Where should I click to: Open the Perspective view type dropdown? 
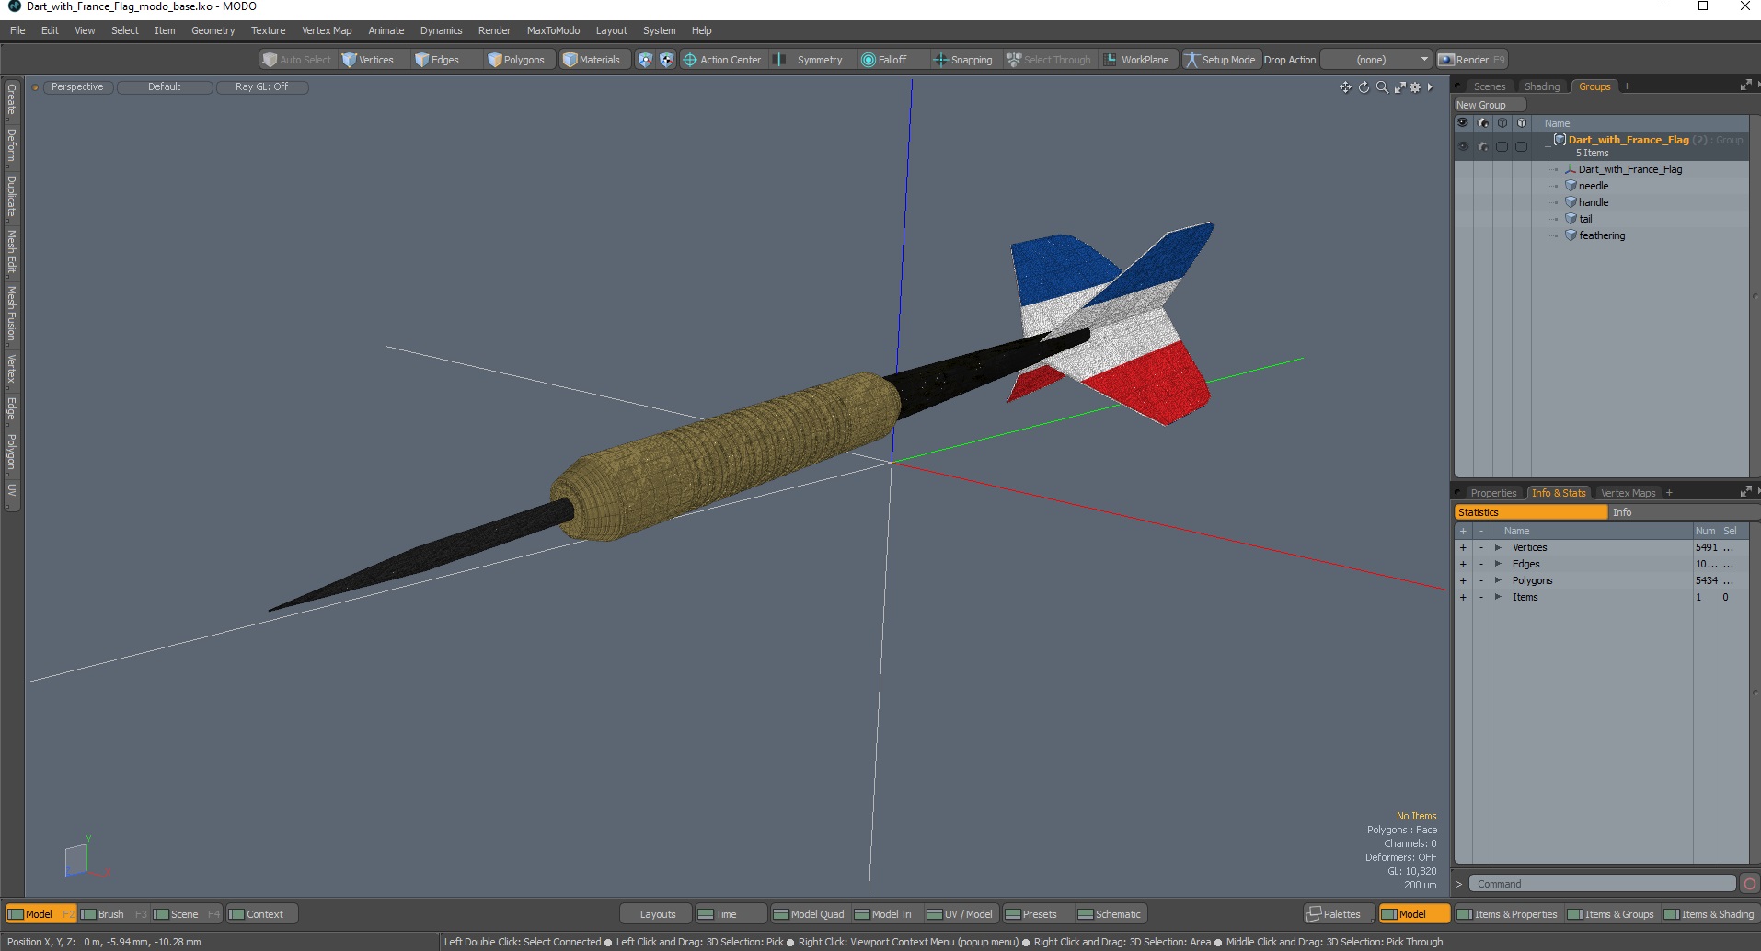[x=77, y=86]
